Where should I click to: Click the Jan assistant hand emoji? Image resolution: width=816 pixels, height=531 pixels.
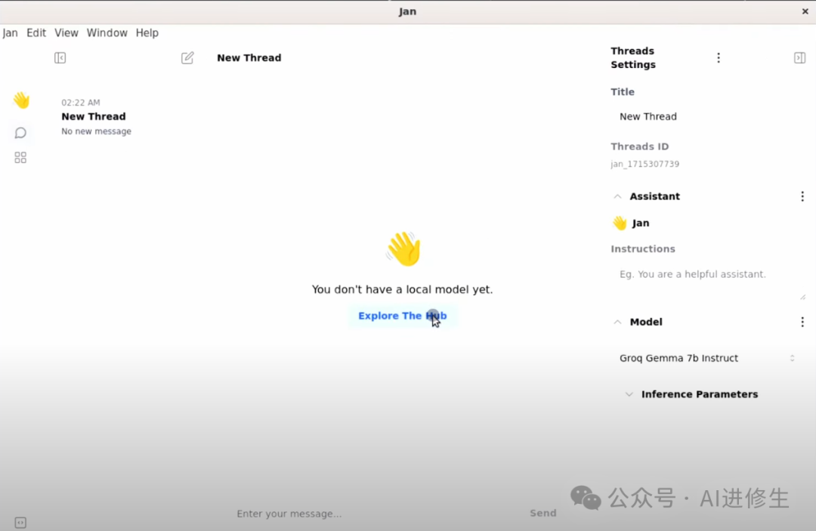pyautogui.click(x=620, y=223)
